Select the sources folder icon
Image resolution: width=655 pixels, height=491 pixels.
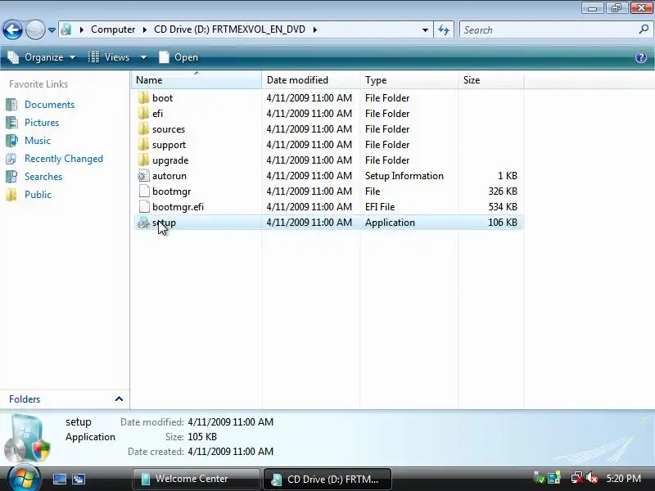[143, 128]
